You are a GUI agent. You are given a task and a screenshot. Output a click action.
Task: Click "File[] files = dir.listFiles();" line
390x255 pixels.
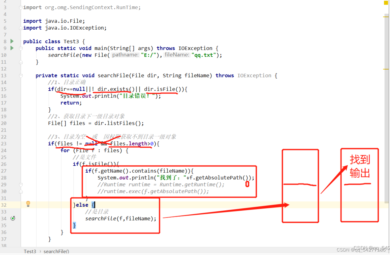96,123
